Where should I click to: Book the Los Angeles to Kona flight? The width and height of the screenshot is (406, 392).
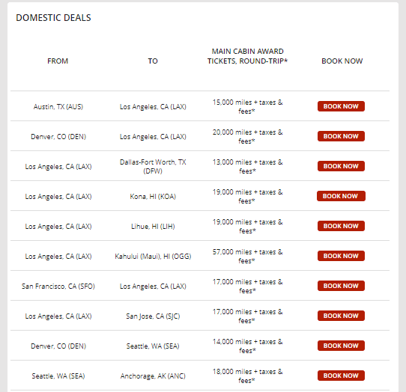tap(341, 196)
